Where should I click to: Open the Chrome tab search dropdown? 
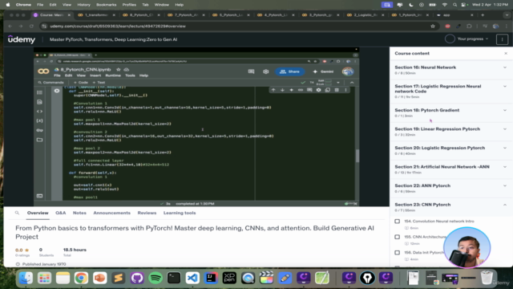507,15
